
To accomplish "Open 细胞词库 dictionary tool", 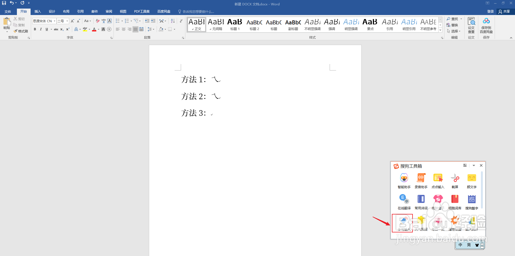I will click(455, 202).
